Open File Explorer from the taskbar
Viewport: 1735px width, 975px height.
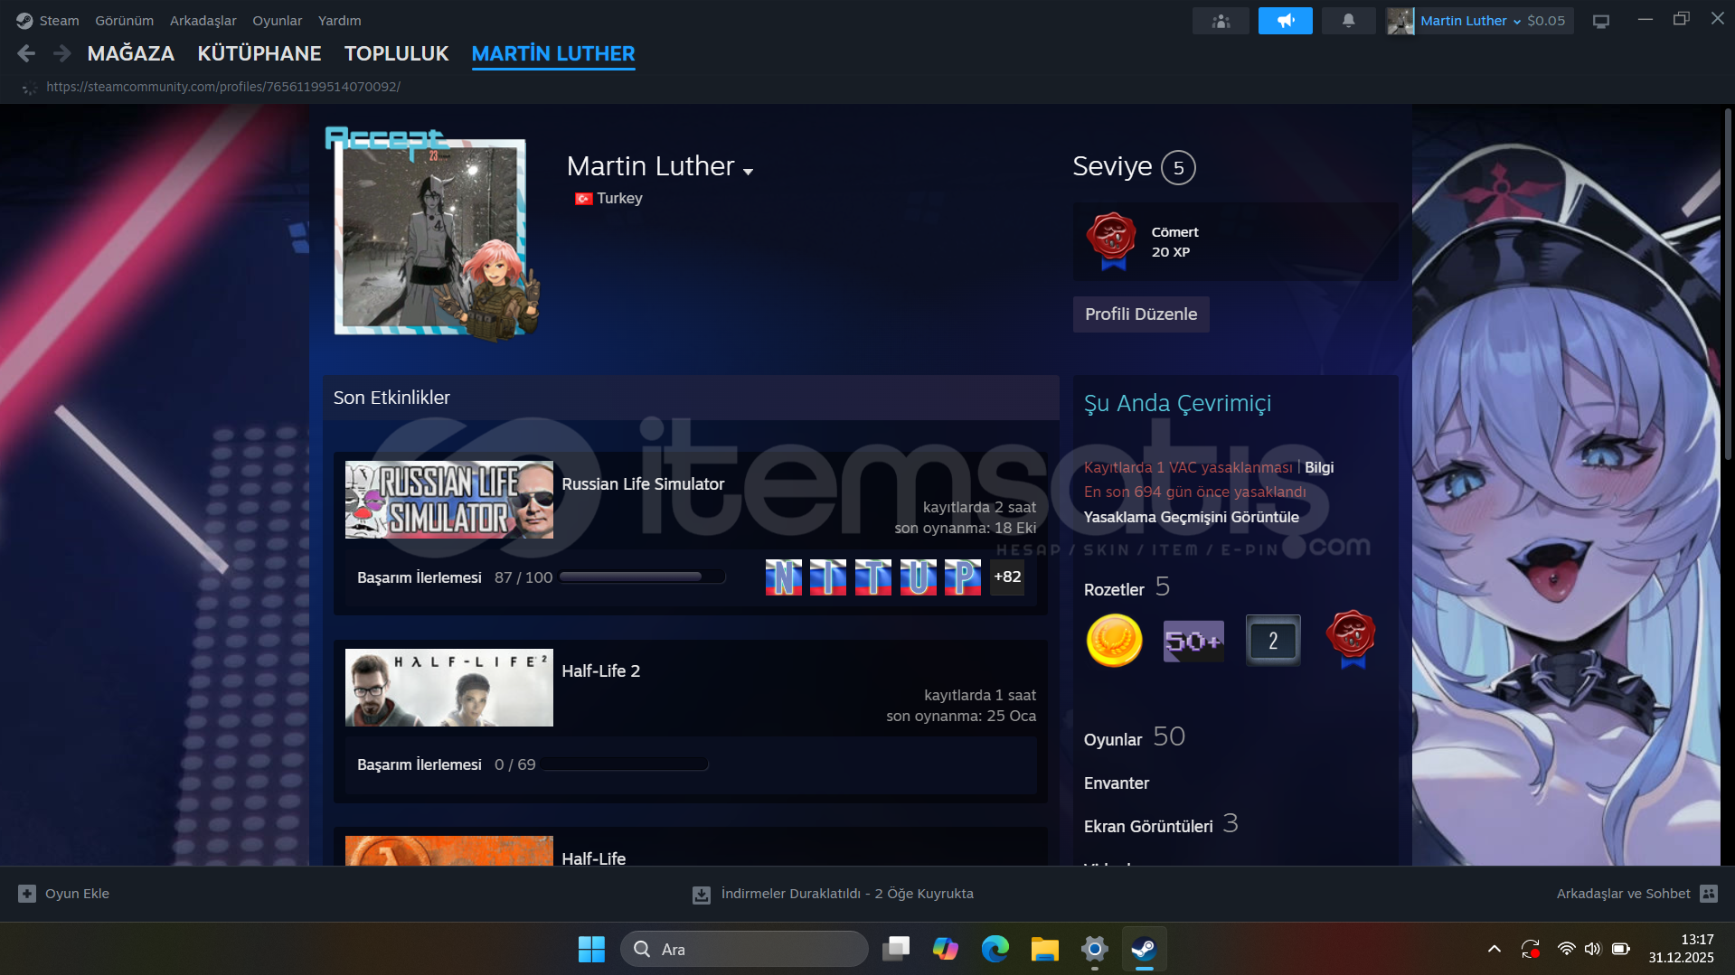1044,950
